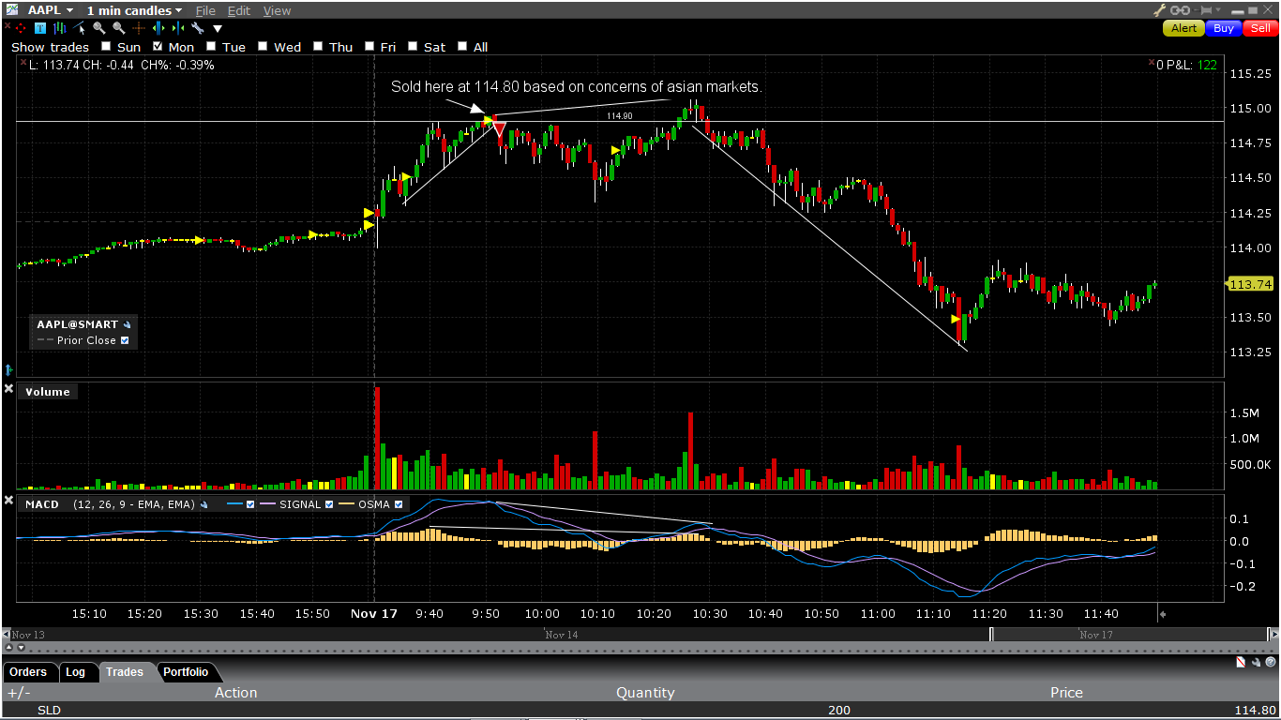Click the window icon right of the note icon
Screen dimensions: 1281x720
1256,663
